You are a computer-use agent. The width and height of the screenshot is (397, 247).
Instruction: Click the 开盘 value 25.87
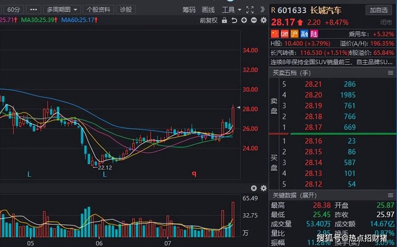click(x=386, y=205)
